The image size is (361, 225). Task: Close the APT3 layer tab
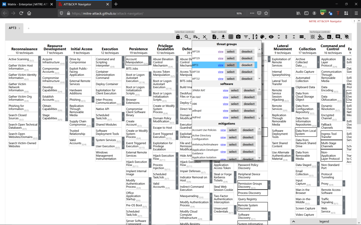pyautogui.click(x=19, y=28)
